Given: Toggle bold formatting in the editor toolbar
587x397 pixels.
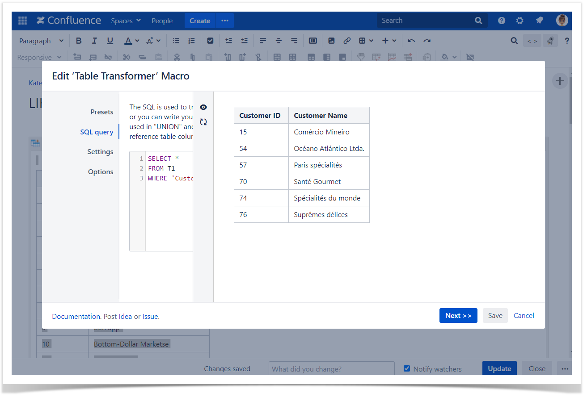Looking at the screenshot, I should (79, 41).
